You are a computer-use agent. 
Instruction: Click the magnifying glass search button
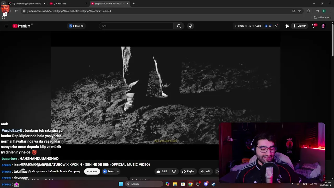179,26
